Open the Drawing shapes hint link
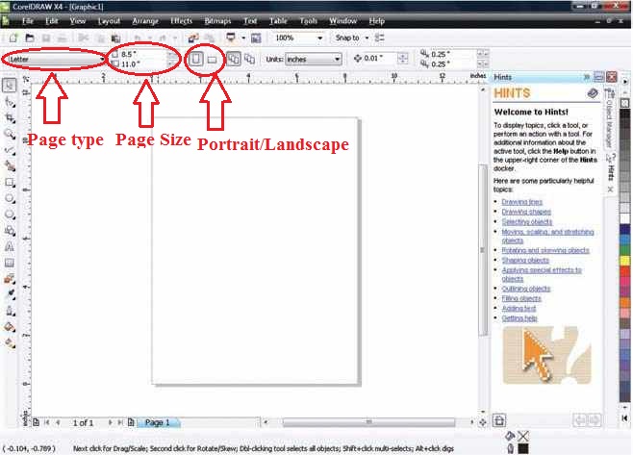This screenshot has height=455, width=633. pos(526,212)
